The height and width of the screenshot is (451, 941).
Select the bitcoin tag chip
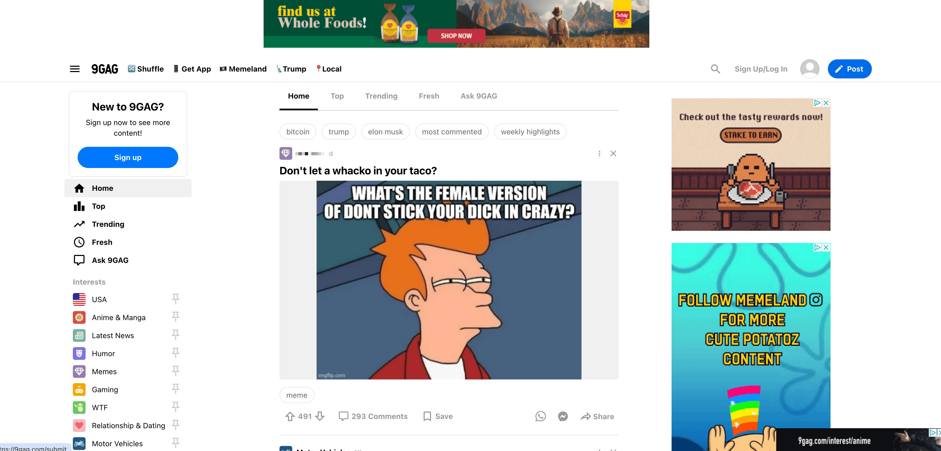tap(298, 132)
